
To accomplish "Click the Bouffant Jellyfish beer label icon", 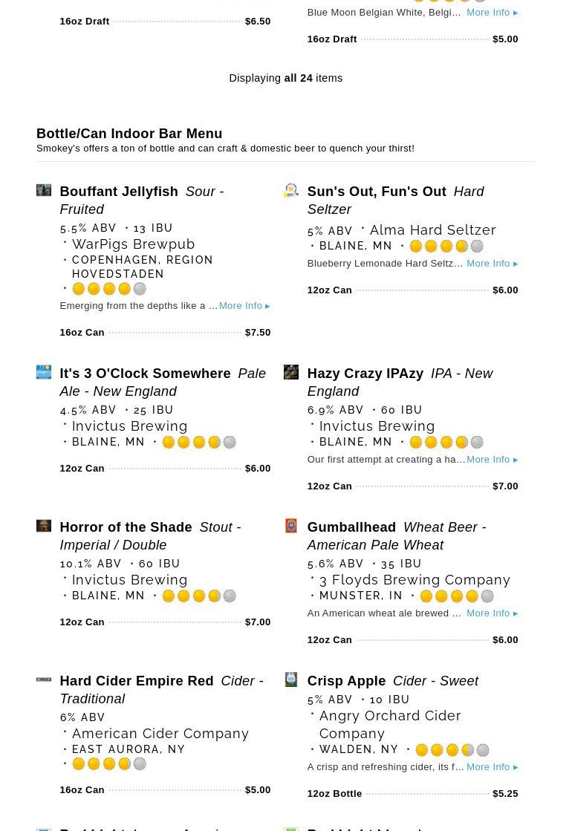I will coord(44,191).
